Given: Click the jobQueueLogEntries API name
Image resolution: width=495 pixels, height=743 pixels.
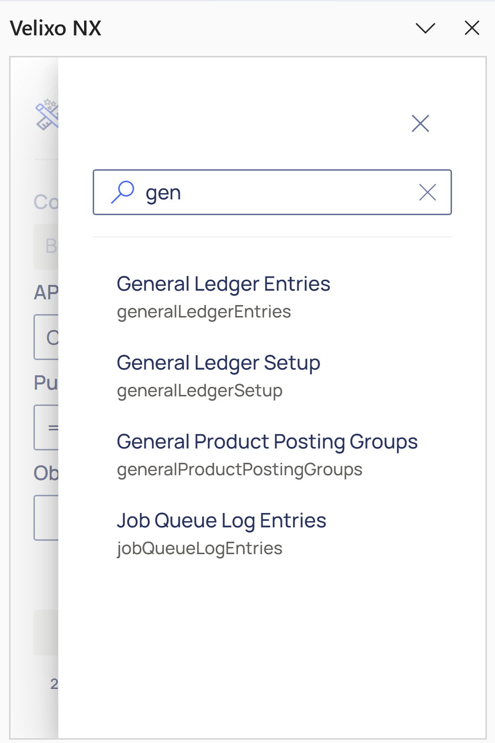Looking at the screenshot, I should click(x=200, y=548).
